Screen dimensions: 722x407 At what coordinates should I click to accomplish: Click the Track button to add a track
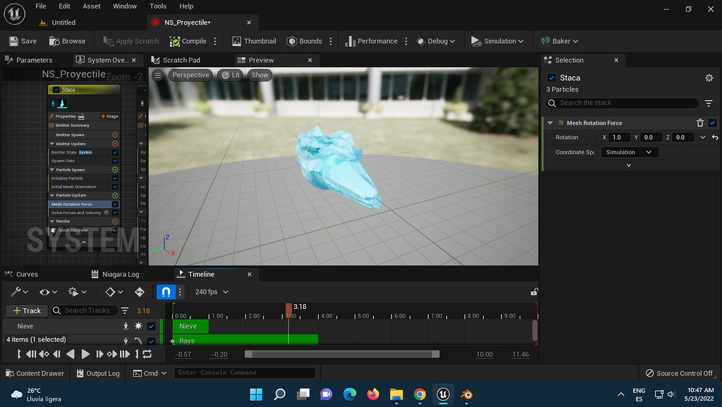pos(26,311)
